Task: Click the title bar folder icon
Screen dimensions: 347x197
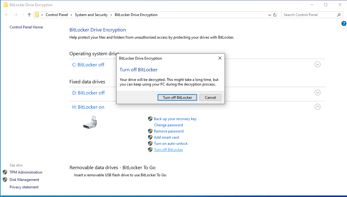Action: click(x=6, y=5)
